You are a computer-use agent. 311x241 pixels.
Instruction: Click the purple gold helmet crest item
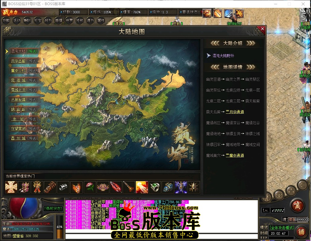tap(103, 187)
